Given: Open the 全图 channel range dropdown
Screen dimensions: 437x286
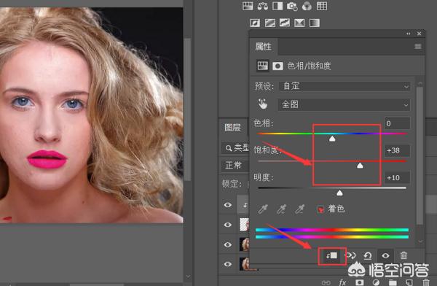Looking at the screenshot, I should tap(344, 105).
